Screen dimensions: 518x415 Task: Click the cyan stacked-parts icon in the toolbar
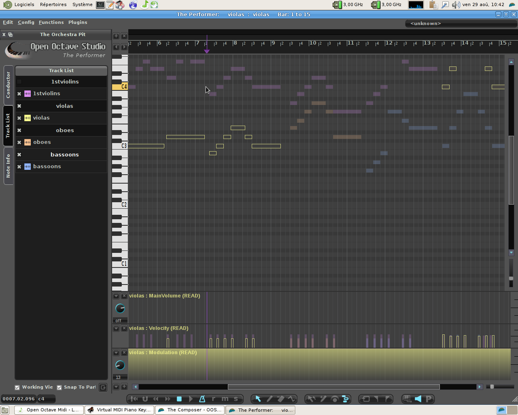[346, 399]
